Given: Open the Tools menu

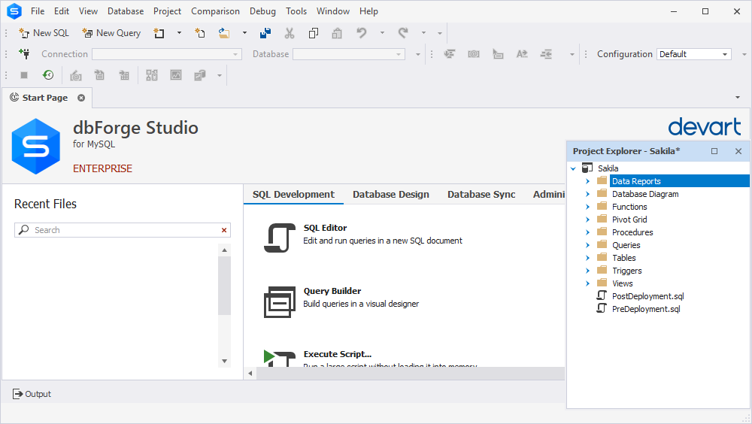Looking at the screenshot, I should click(296, 11).
